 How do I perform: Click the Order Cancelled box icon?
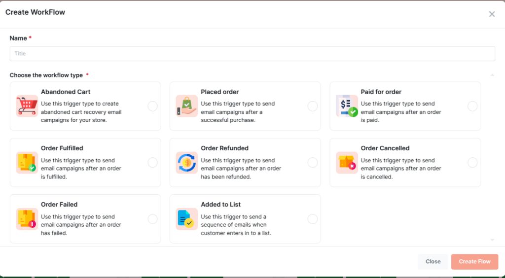point(347,163)
